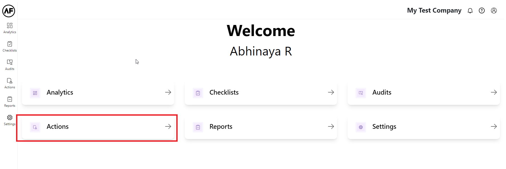
Task: Click the arrow on the Analytics card
Action: click(168, 92)
